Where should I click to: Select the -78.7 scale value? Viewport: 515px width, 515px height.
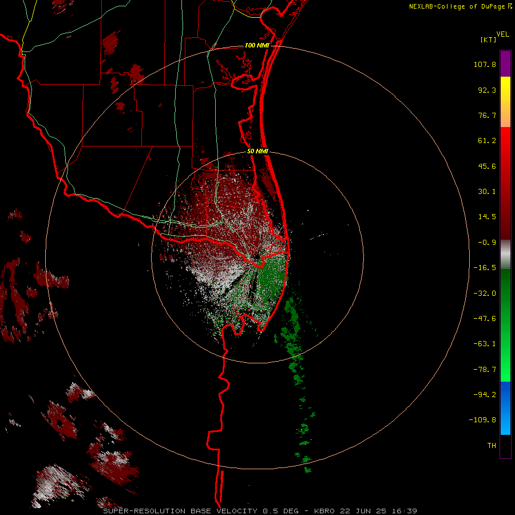pos(485,370)
